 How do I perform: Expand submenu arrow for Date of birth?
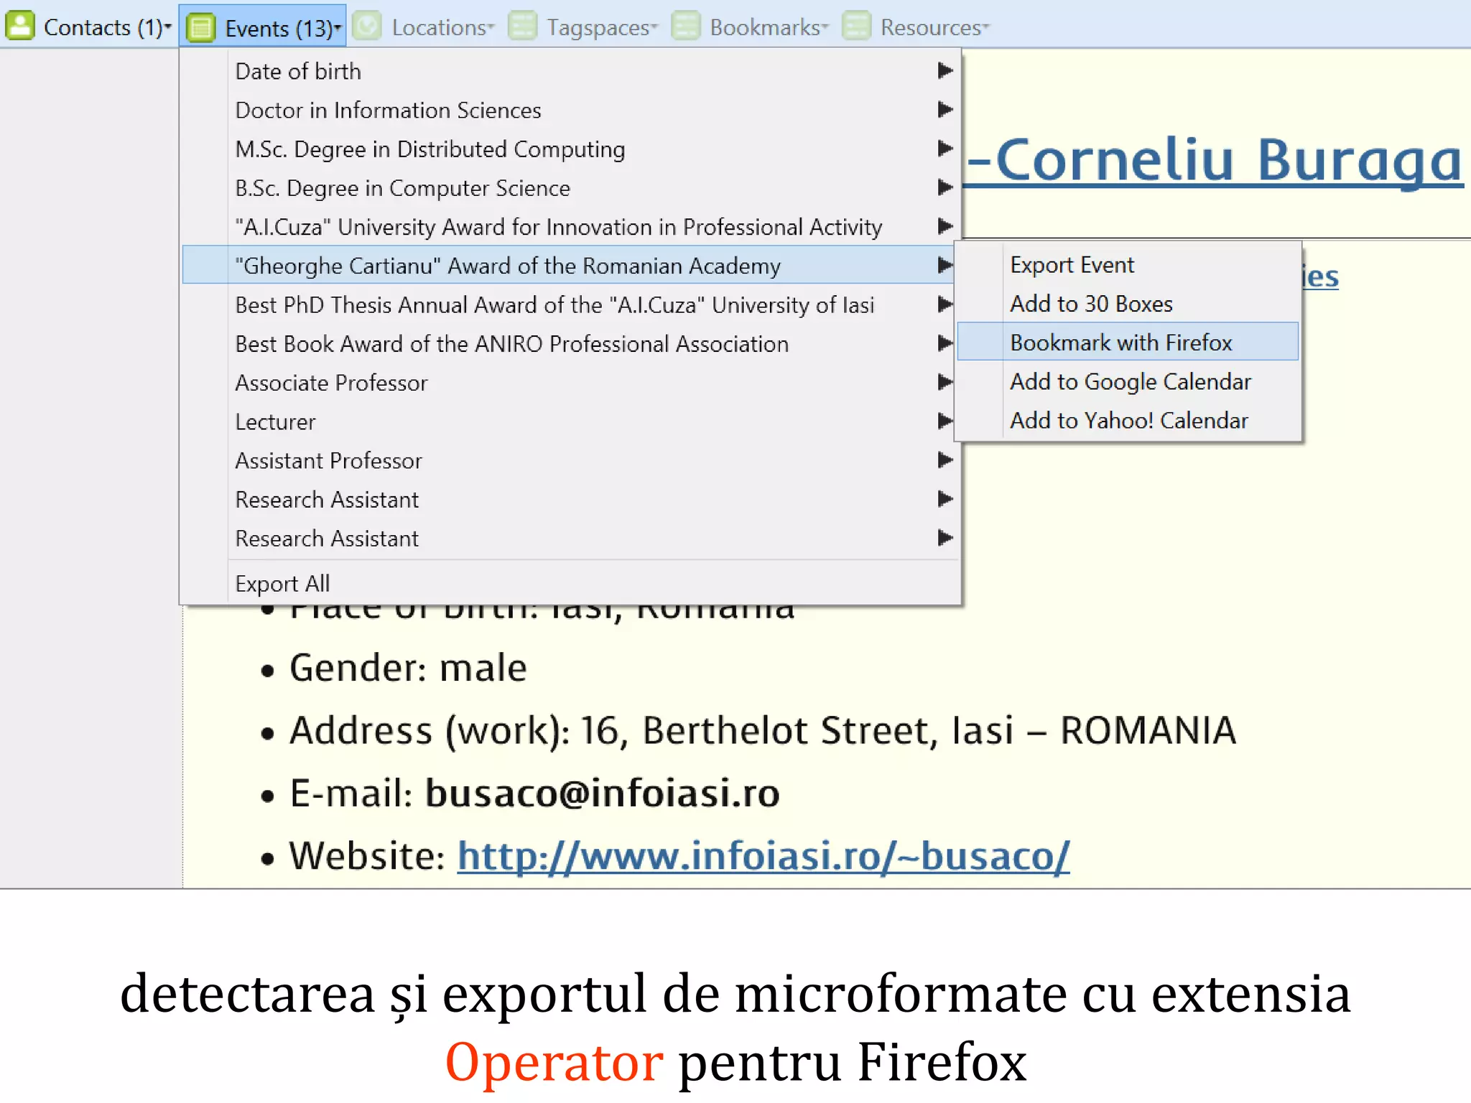(945, 70)
